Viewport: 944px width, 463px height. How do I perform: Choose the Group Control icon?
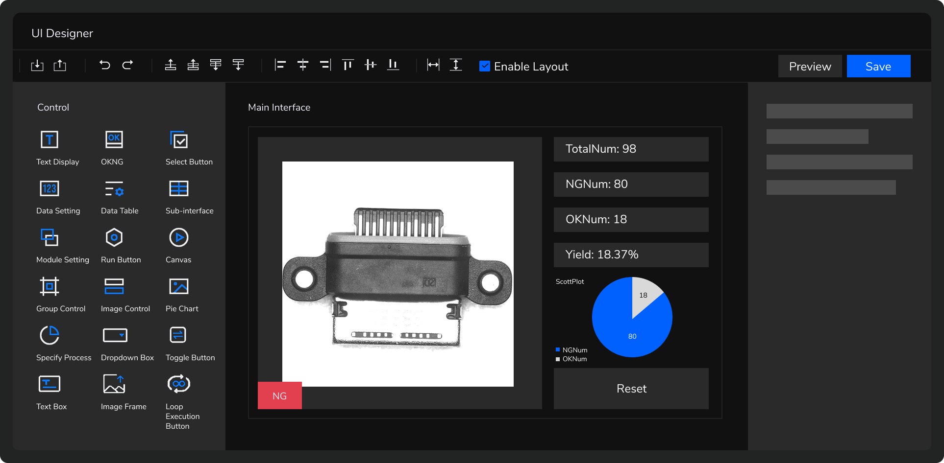click(50, 287)
